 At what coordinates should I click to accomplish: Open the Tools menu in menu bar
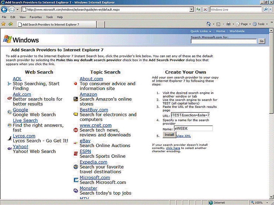49,17
